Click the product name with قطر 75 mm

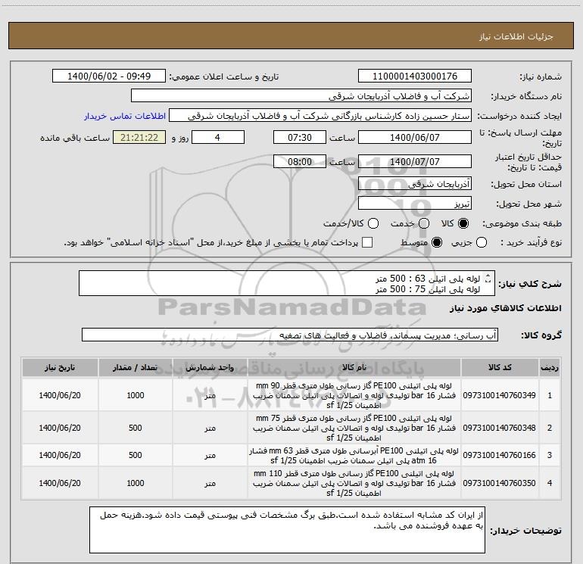pyautogui.click(x=354, y=428)
